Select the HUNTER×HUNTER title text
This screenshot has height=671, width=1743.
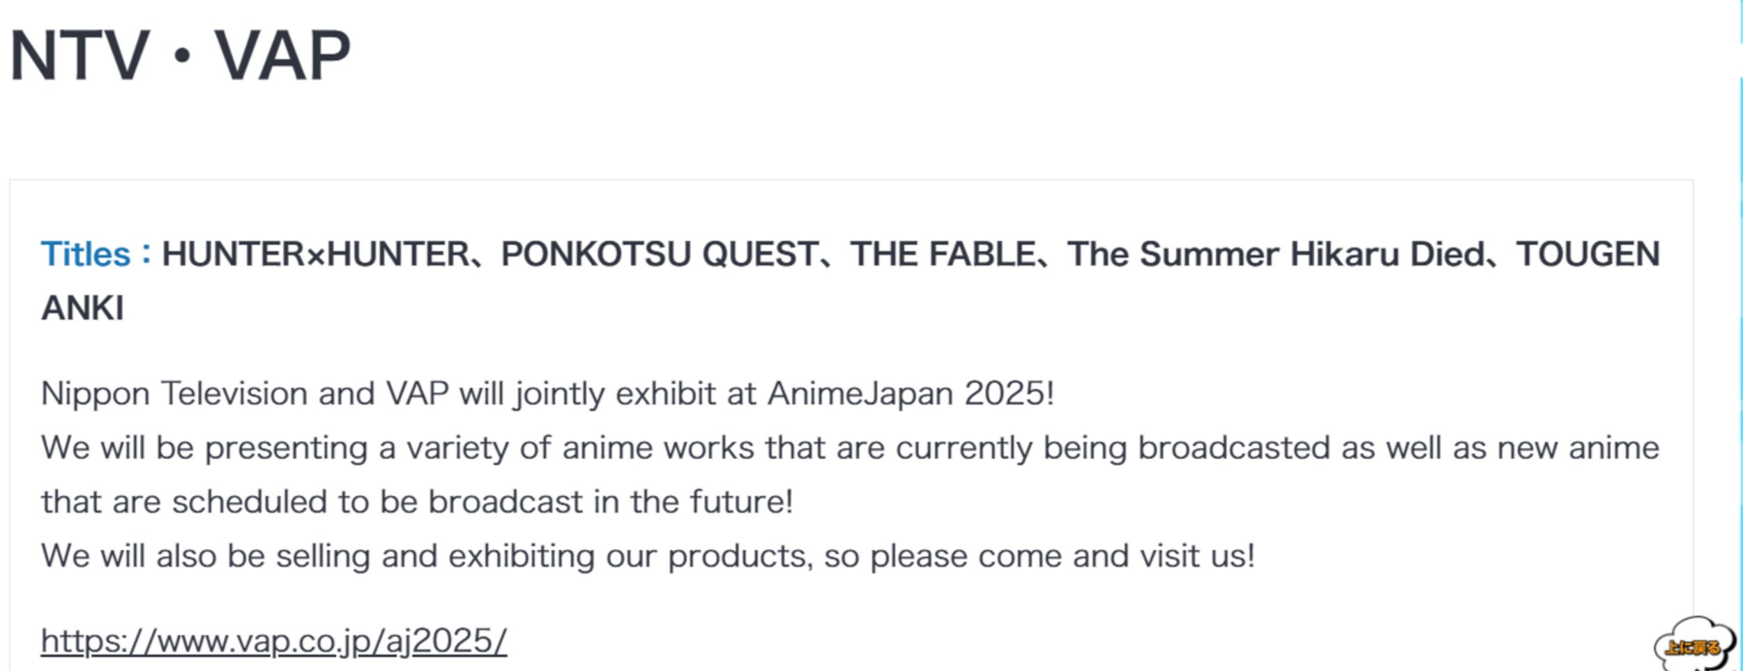pyautogui.click(x=316, y=254)
